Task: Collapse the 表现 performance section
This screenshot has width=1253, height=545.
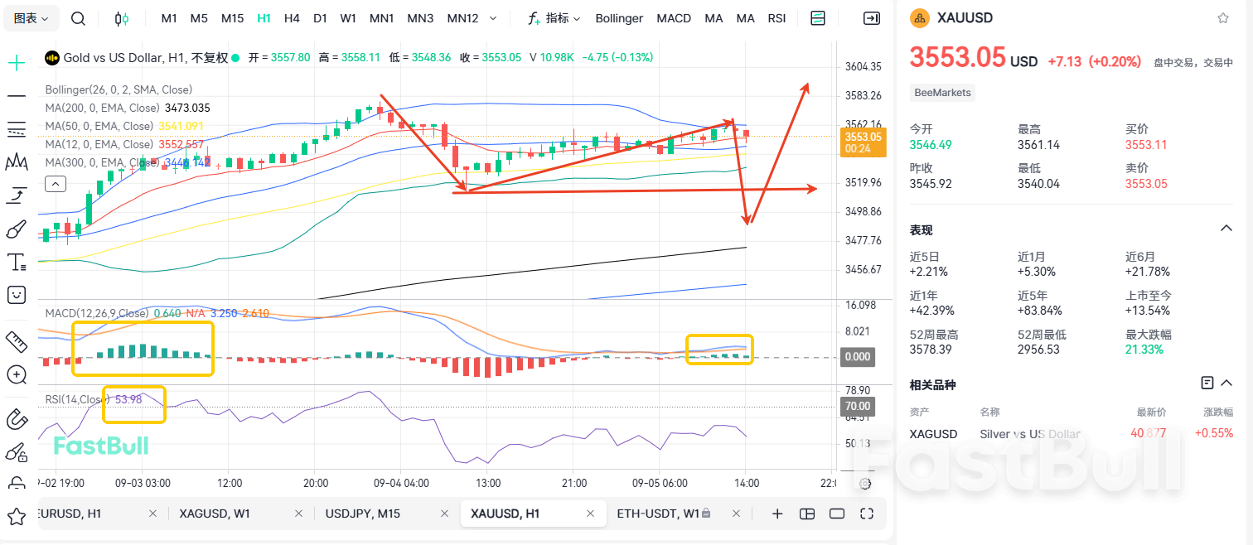Action: [x=1227, y=228]
